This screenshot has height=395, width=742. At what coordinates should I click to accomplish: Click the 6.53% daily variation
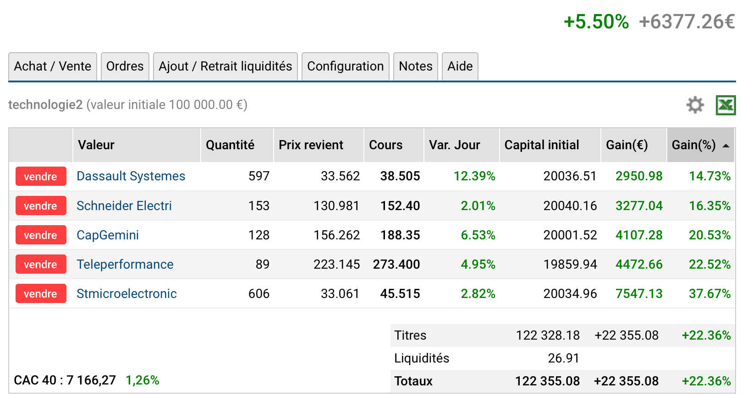(478, 235)
